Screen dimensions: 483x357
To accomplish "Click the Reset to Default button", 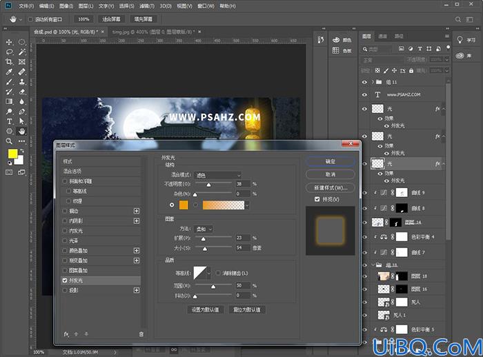I will point(247,309).
